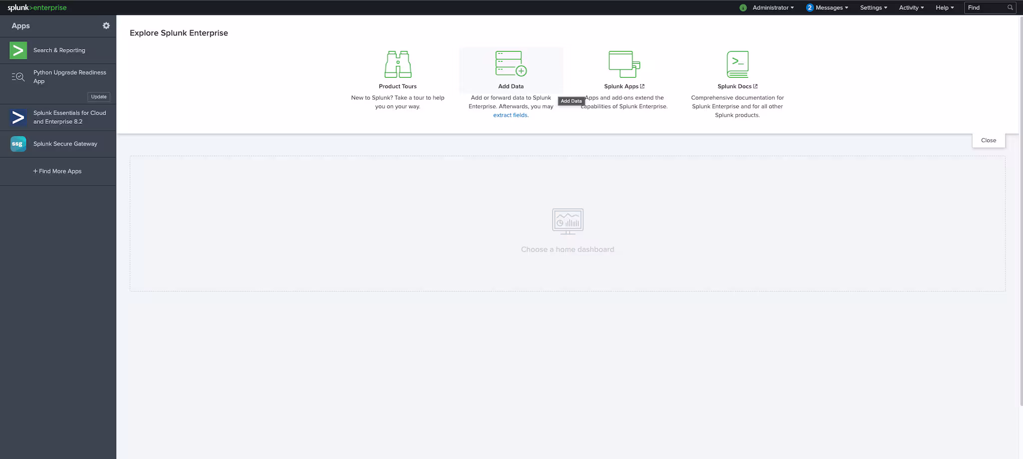The width and height of the screenshot is (1023, 459).
Task: Open the Splunk Docs book icon
Action: point(737,64)
